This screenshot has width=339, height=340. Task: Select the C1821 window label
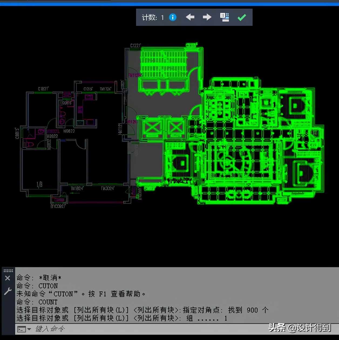[43, 89]
